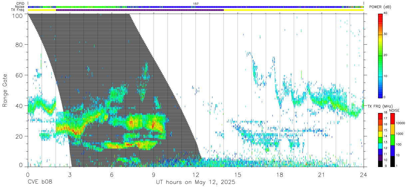Pick the yellow 14-15 MHz TX FRQ swatch
The width and height of the screenshot is (409, 189).
click(x=380, y=134)
